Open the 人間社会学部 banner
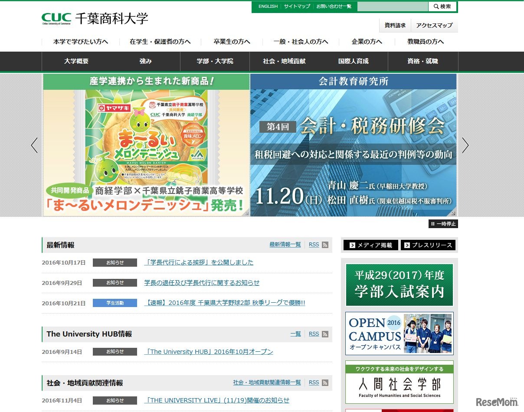Screen dimensions: 524x412 pyautogui.click(x=400, y=382)
